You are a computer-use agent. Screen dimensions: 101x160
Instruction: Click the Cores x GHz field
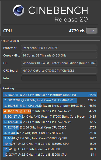pos(59,55)
